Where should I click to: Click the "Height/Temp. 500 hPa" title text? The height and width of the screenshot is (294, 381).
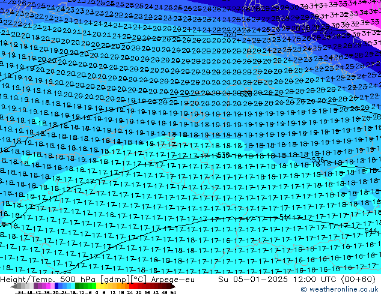[x=49, y=280]
